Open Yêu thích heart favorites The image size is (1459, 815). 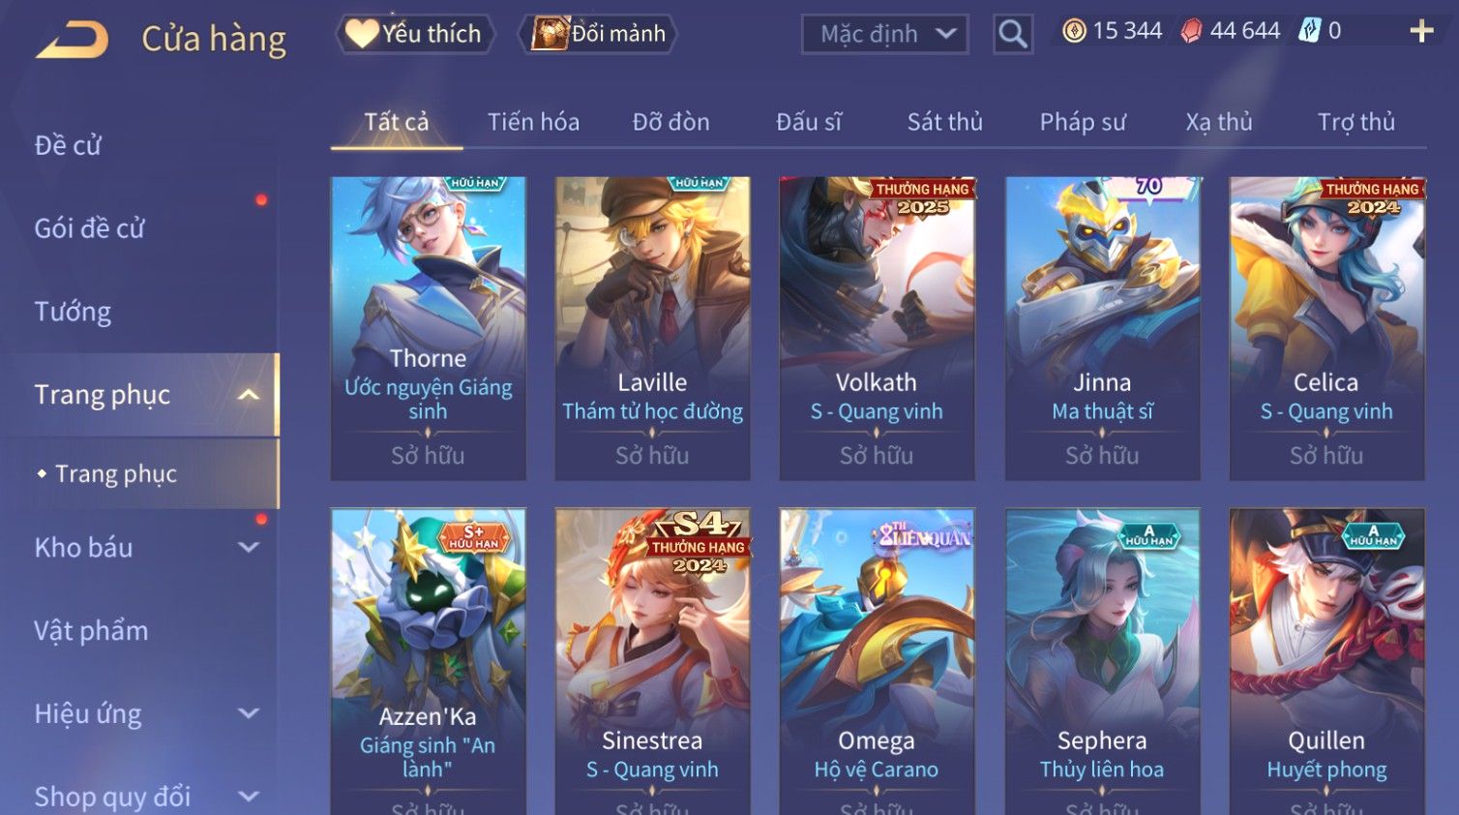[415, 34]
